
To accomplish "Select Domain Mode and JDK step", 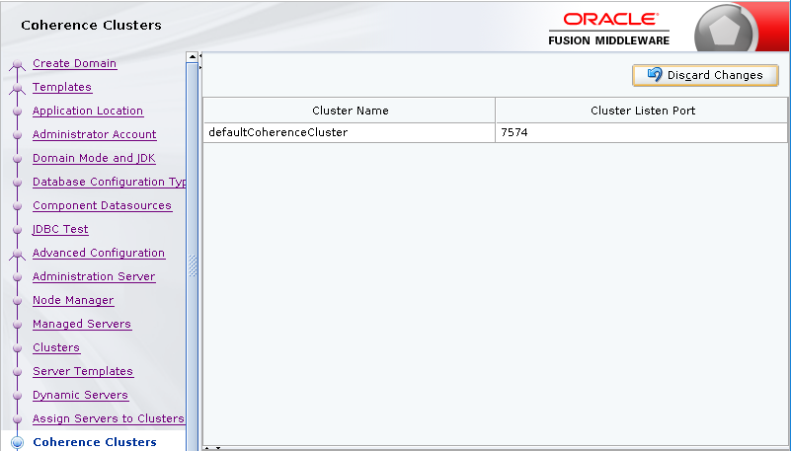I will (93, 158).
